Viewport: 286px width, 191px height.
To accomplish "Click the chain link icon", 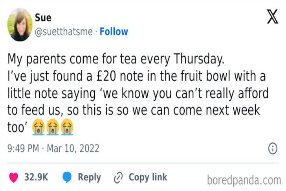I will (x=118, y=178).
